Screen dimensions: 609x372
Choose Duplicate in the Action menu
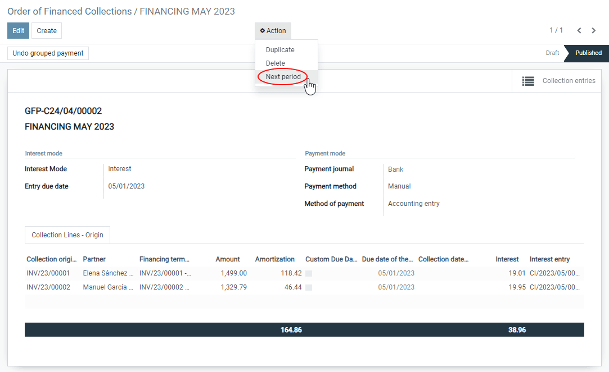point(280,50)
